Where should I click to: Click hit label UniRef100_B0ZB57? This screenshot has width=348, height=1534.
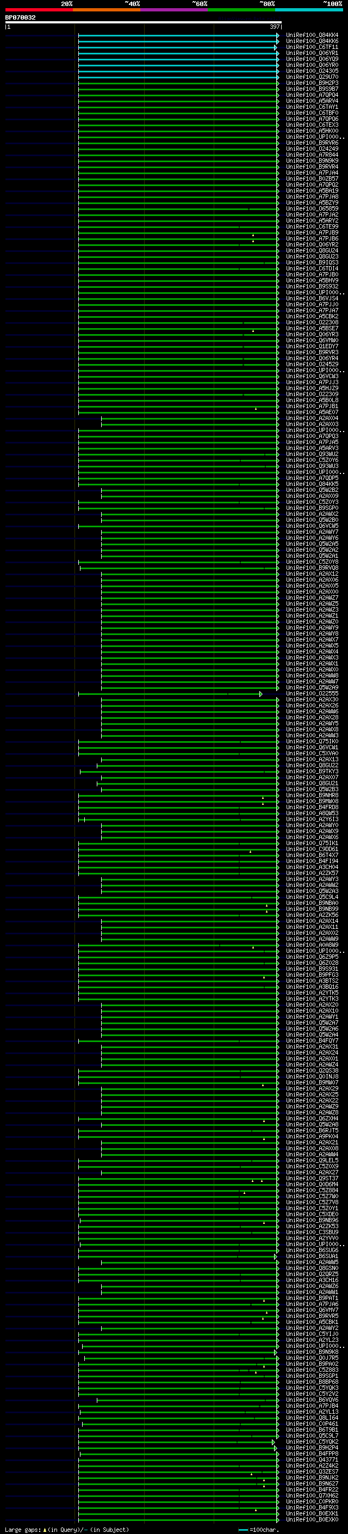pos(312,178)
